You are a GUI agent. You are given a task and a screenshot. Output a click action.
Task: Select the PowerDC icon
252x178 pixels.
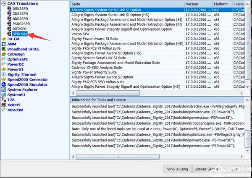tap(3, 64)
